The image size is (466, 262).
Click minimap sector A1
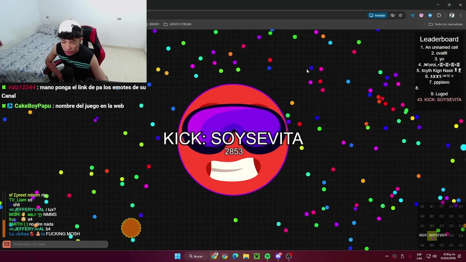coord(422,207)
